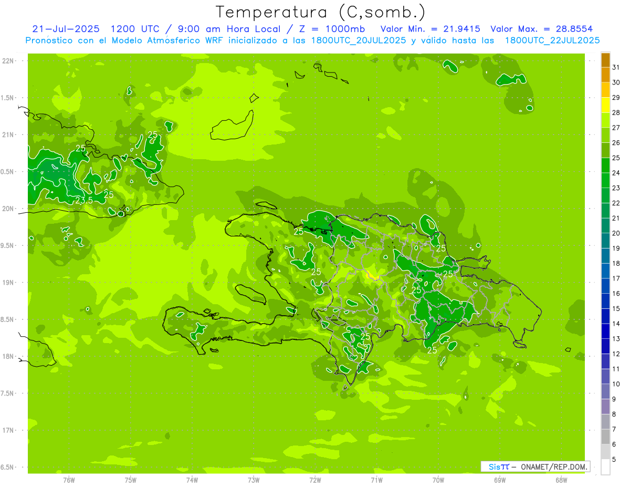This screenshot has width=630, height=487.
Task: Click the "72W" longitude axis label
Action: 315,480
